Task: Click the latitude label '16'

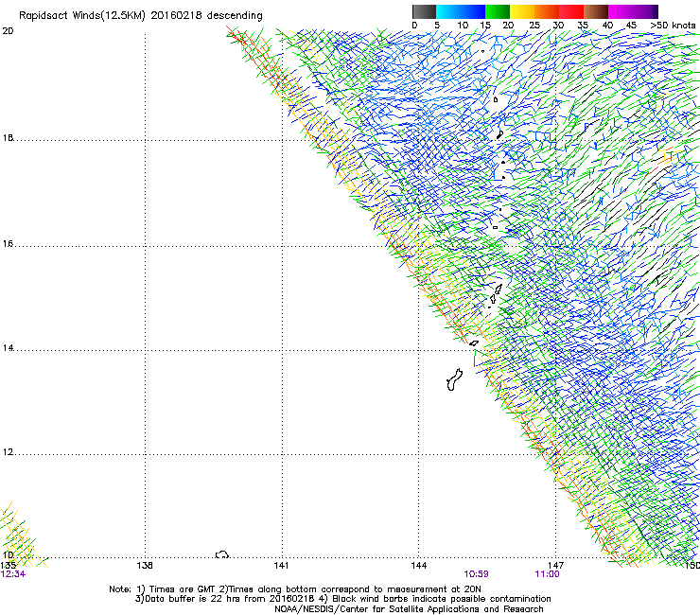Action: (8, 243)
